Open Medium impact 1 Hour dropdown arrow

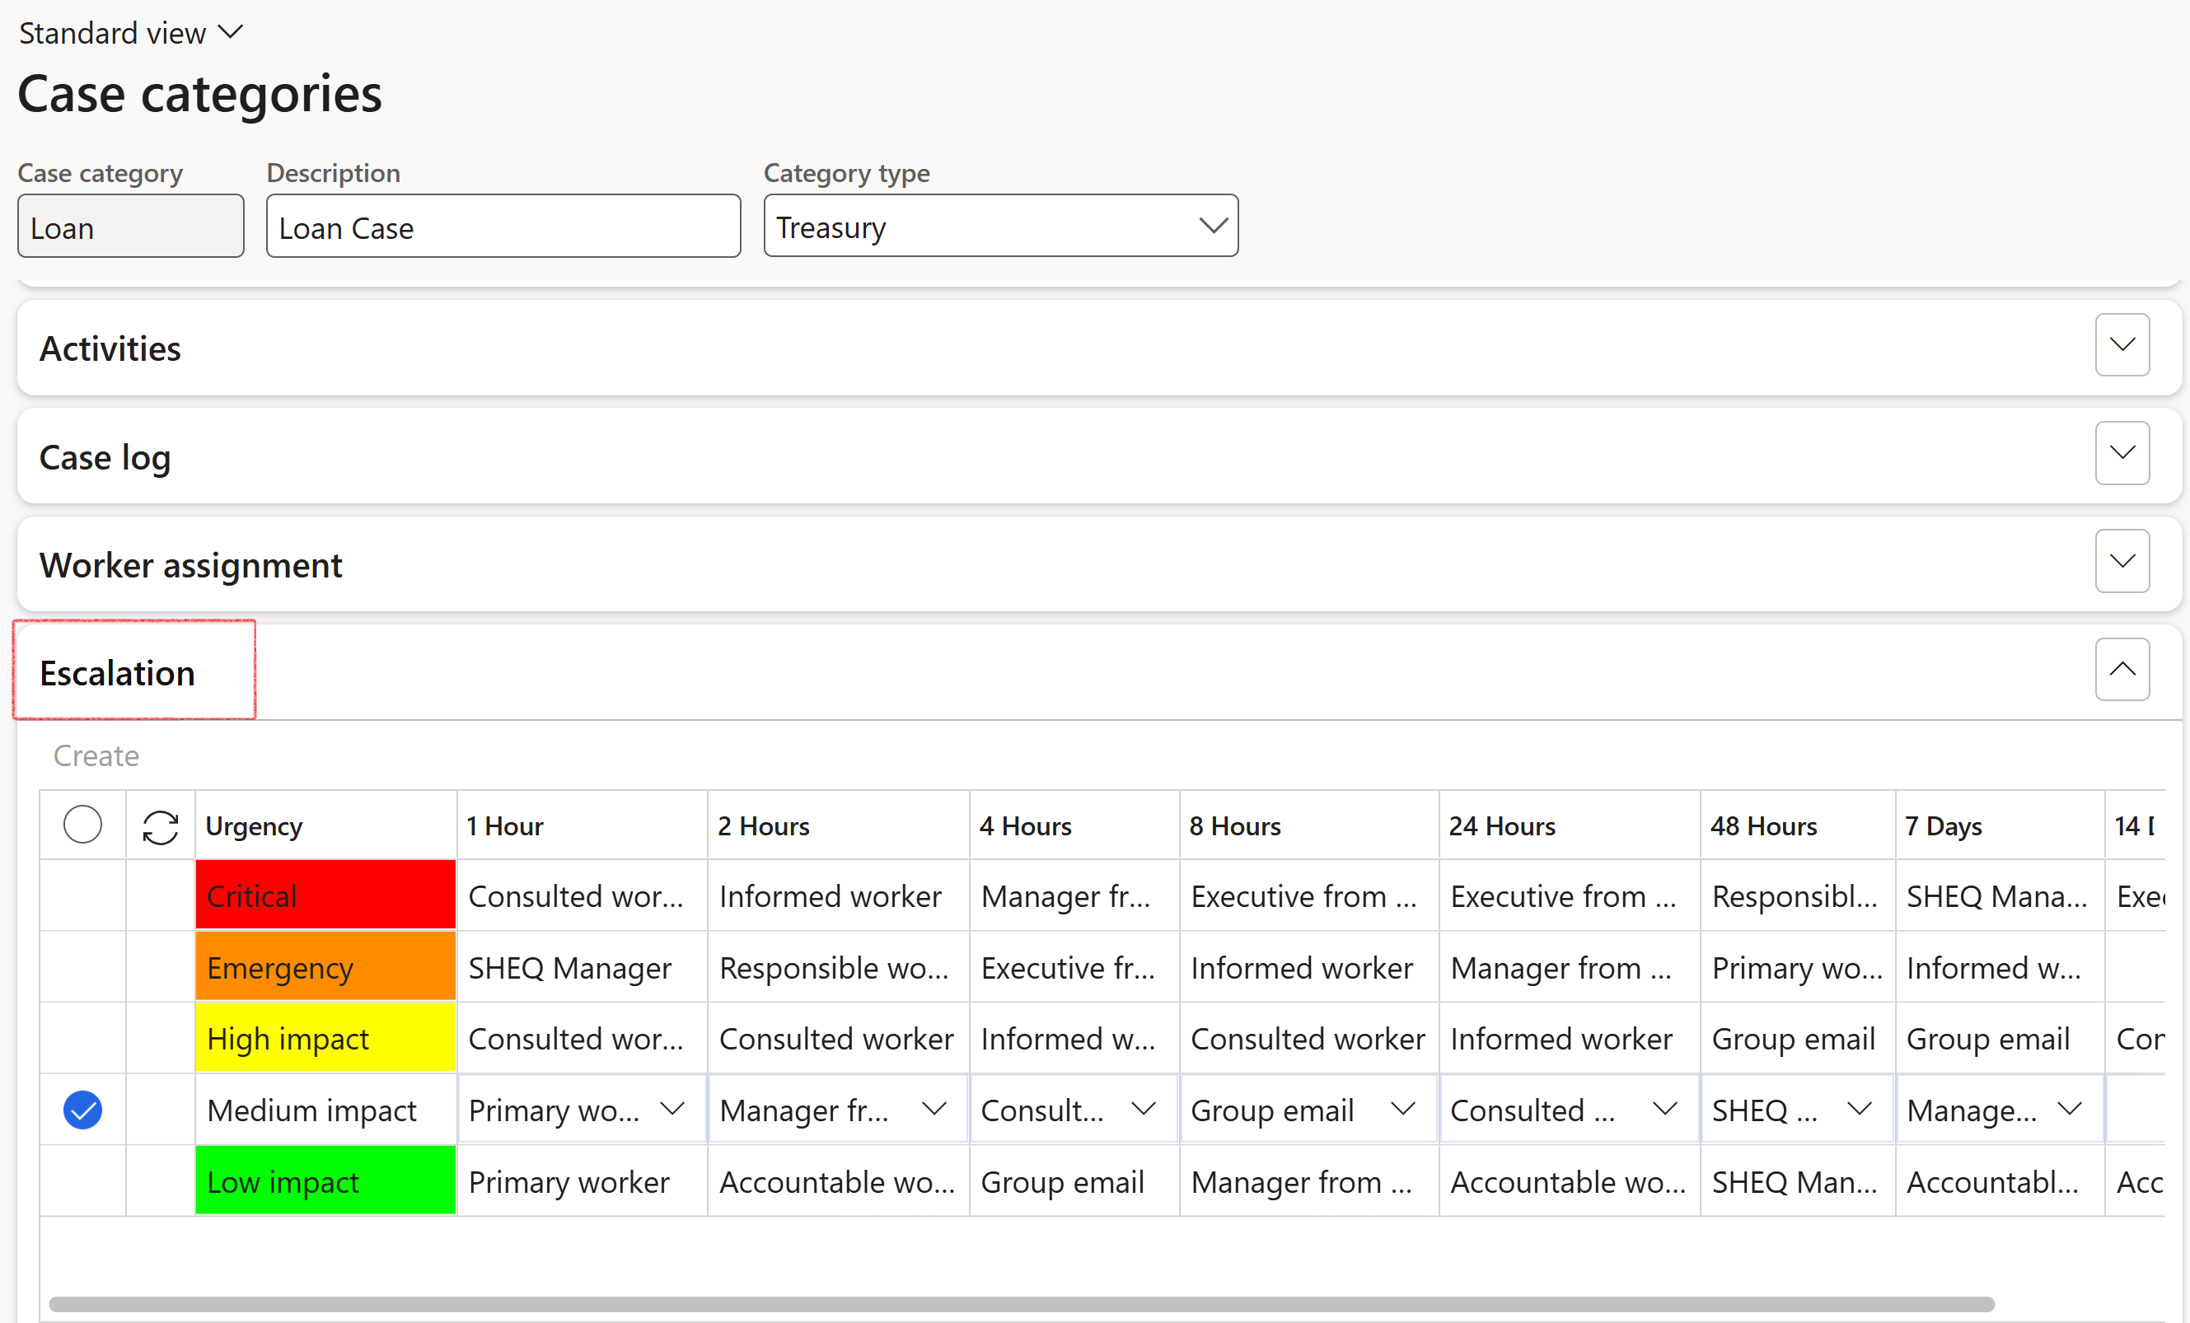coord(673,1109)
